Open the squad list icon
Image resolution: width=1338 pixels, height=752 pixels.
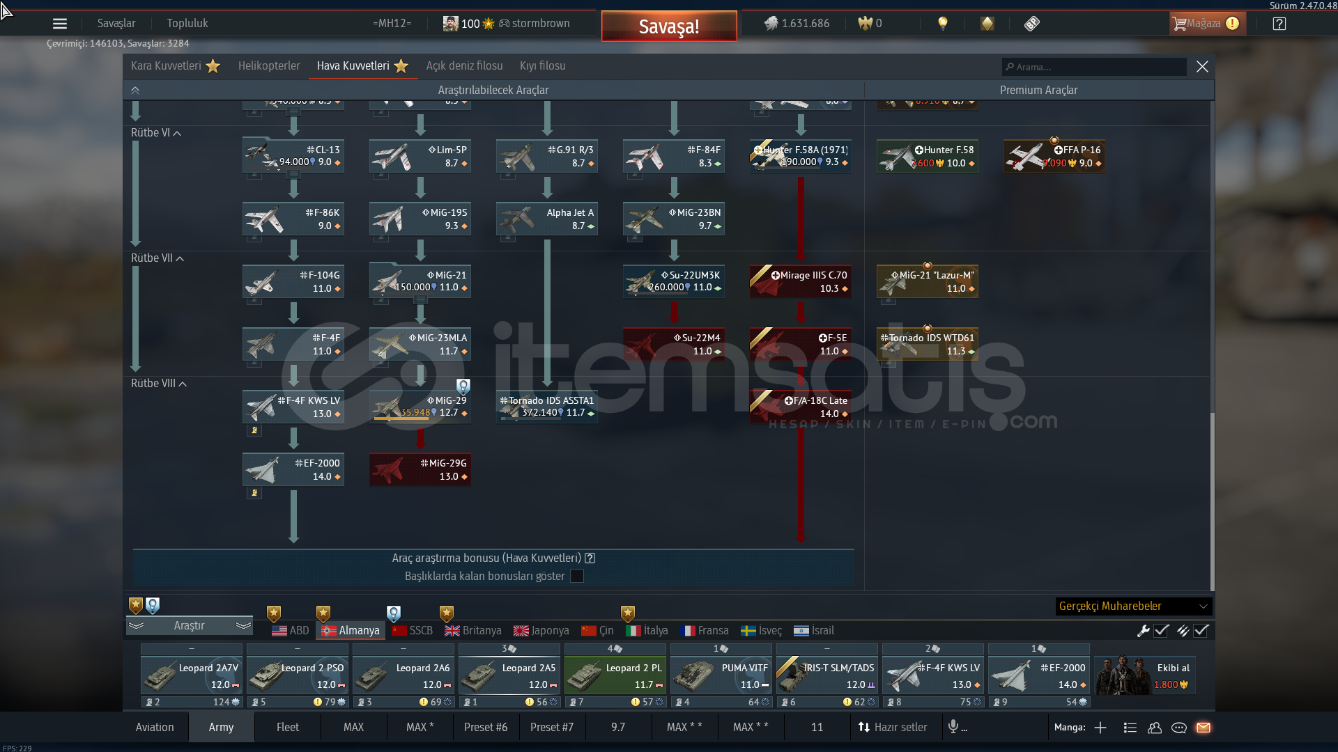[1130, 728]
